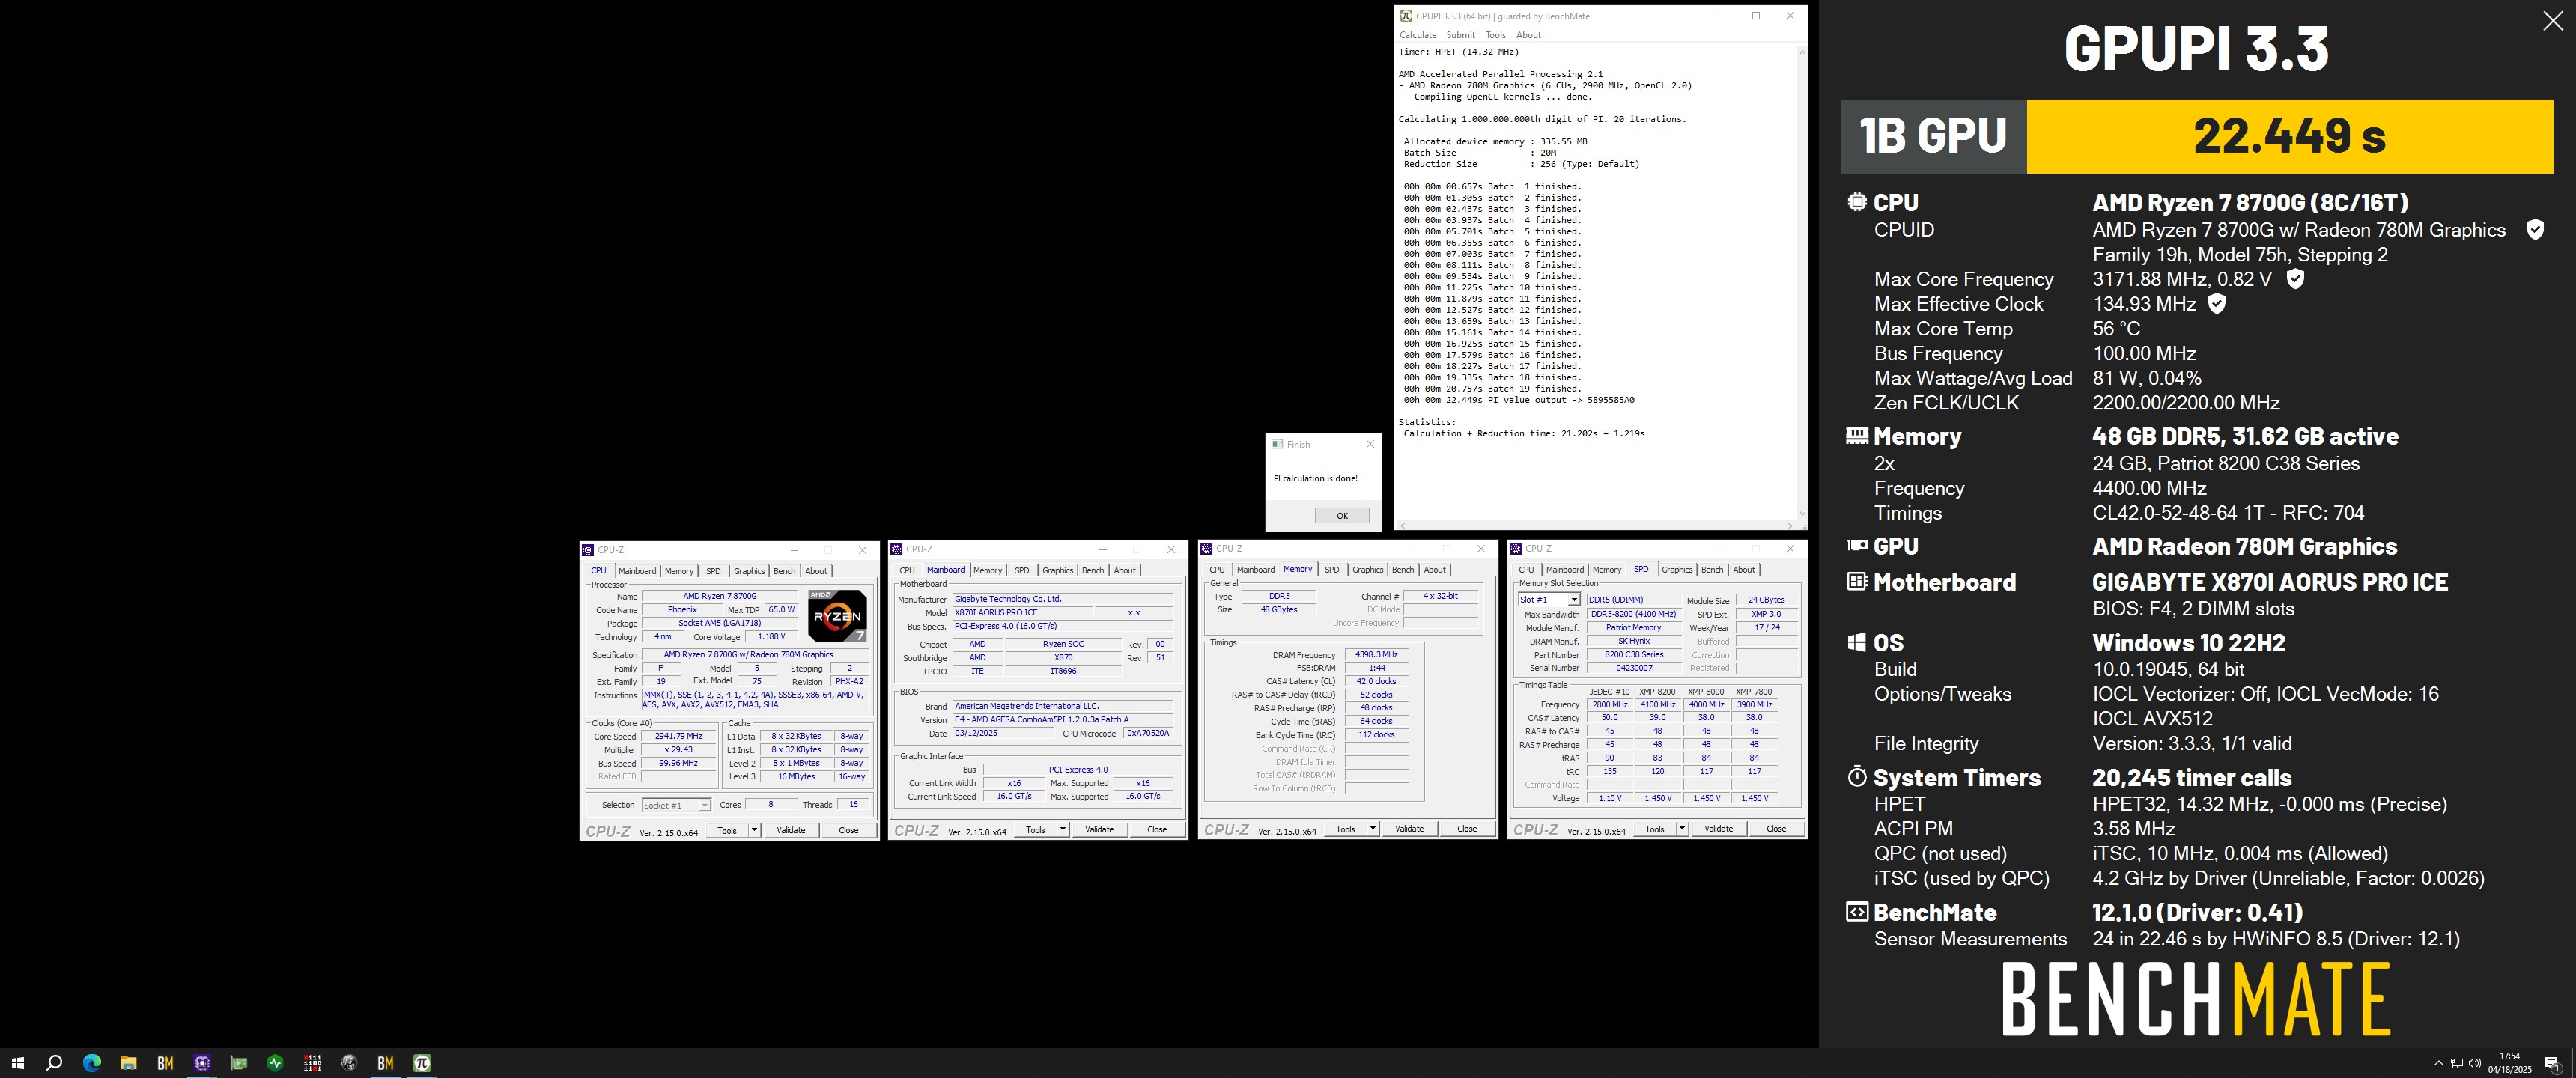Switch to GPUPI via the pi taskbar icon
The image size is (2576, 1078).
click(x=422, y=1063)
